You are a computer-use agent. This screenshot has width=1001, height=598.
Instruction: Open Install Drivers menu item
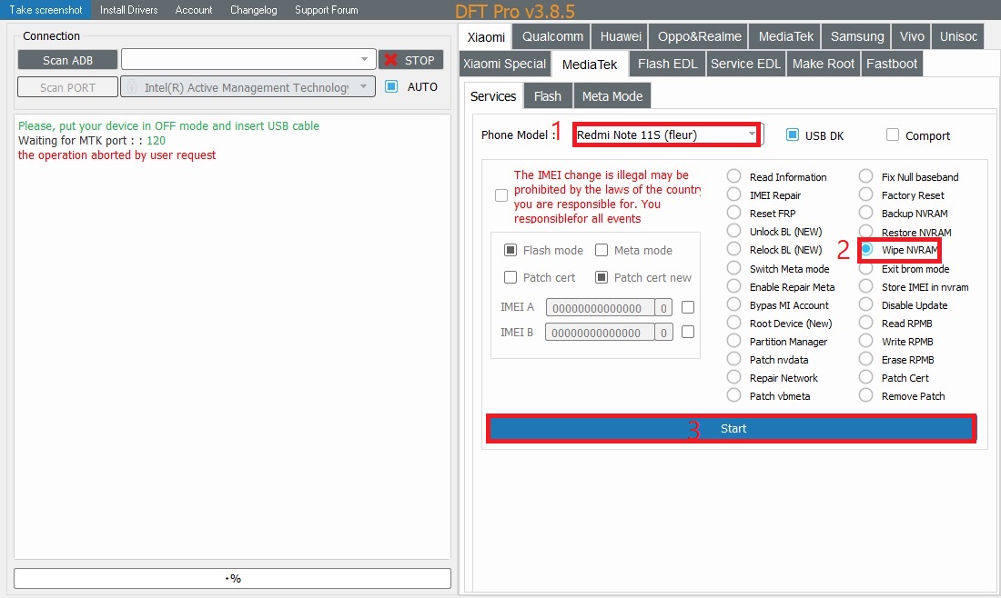128,10
